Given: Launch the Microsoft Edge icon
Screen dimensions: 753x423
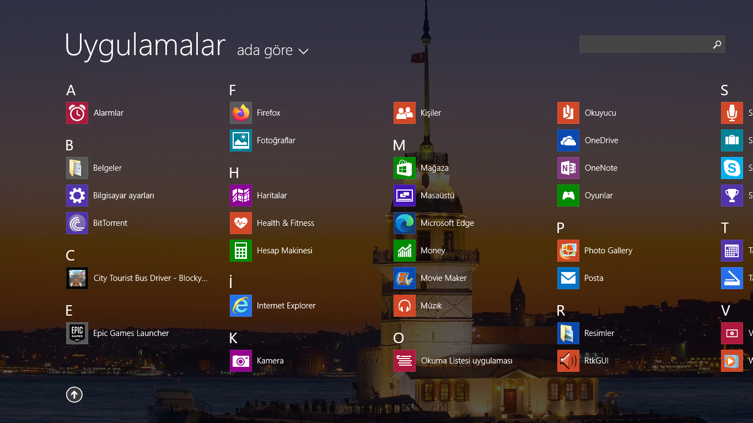Looking at the screenshot, I should click(405, 223).
